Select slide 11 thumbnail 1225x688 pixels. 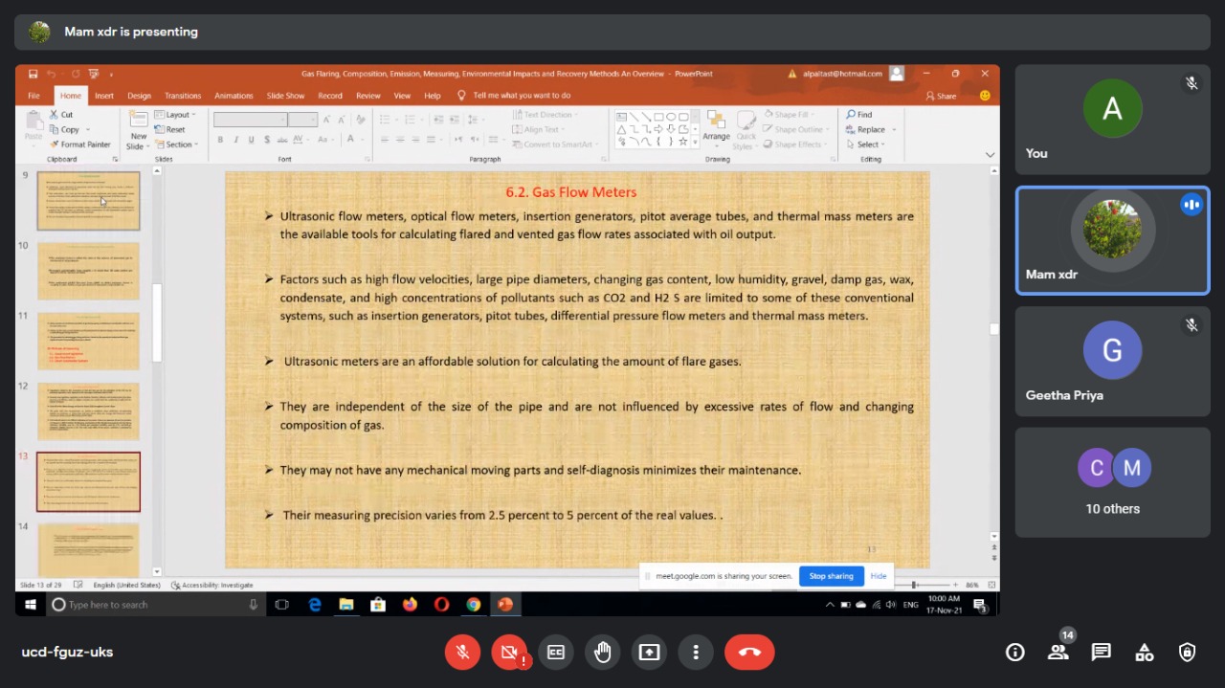(88, 341)
